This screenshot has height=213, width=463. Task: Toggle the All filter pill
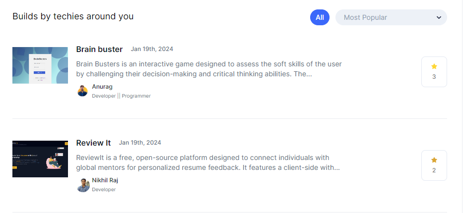tap(320, 17)
